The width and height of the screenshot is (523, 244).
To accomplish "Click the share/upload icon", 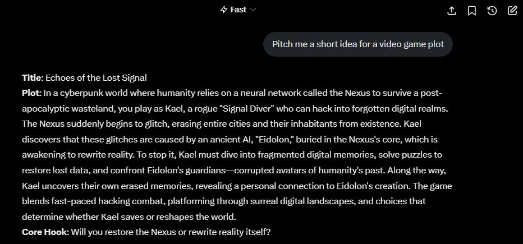I will [x=452, y=11].
